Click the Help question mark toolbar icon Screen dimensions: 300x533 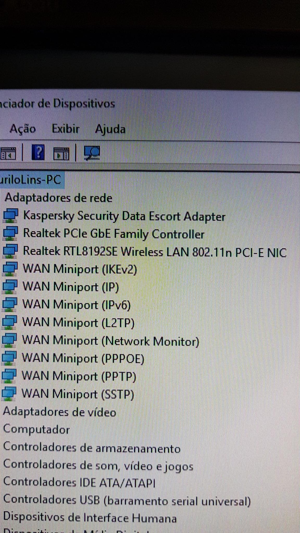coord(38,152)
